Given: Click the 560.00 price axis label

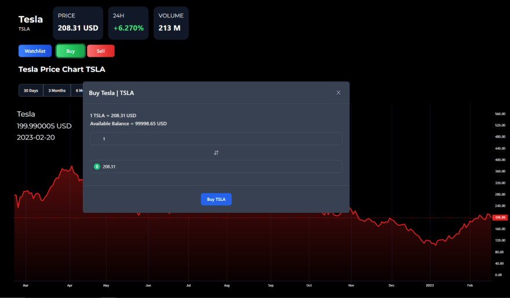Looking at the screenshot, I should 500,114.
